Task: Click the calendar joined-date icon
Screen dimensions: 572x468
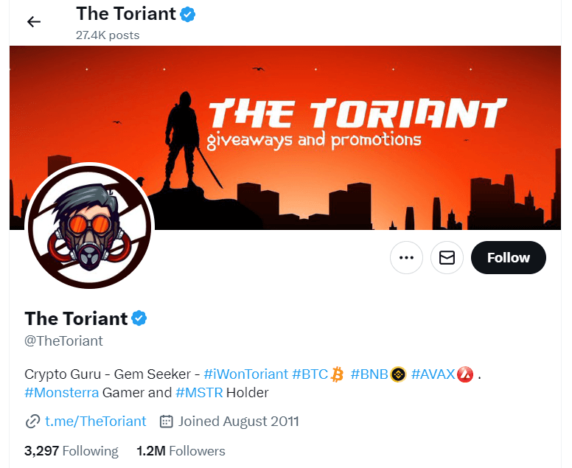Action: coord(167,422)
